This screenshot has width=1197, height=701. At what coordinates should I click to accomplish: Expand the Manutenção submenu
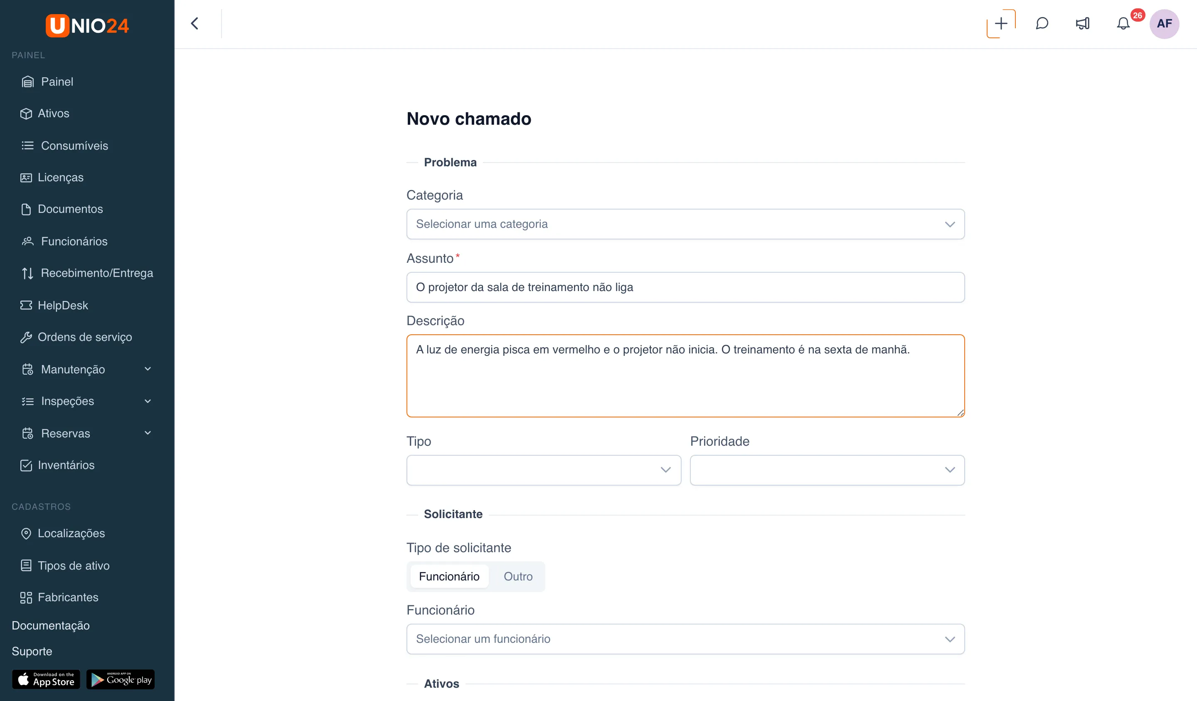coord(87,369)
